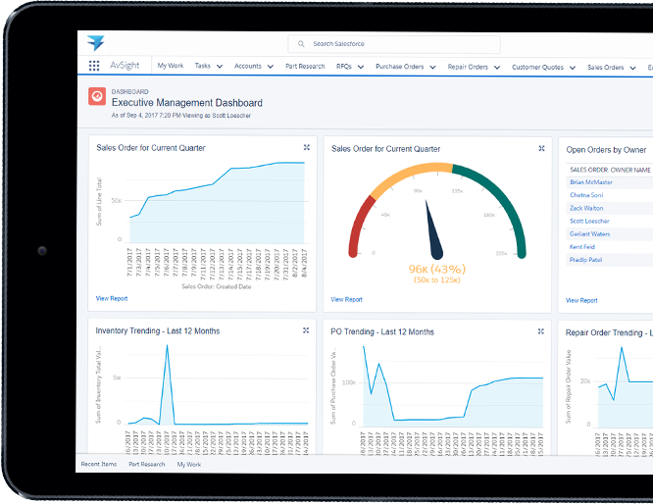The height and width of the screenshot is (504, 653).
Task: Open the Sales Orders dropdown arrow
Action: (632, 68)
